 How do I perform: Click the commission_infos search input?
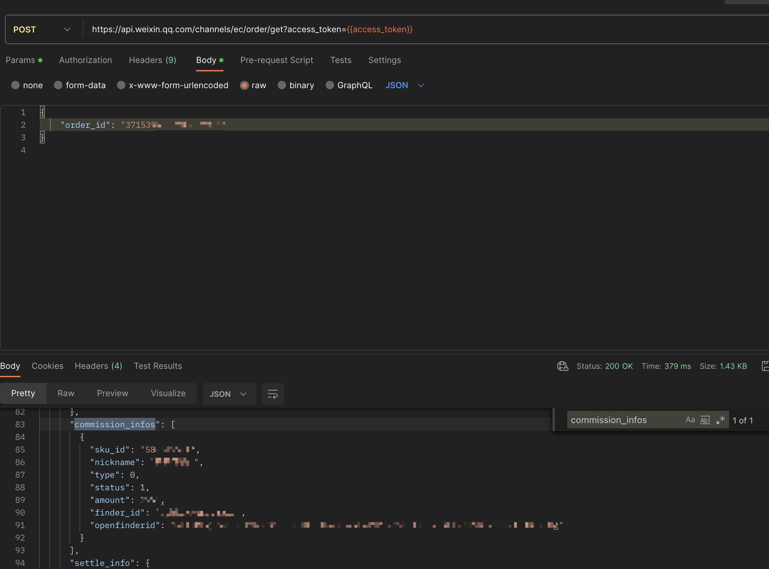coord(623,420)
